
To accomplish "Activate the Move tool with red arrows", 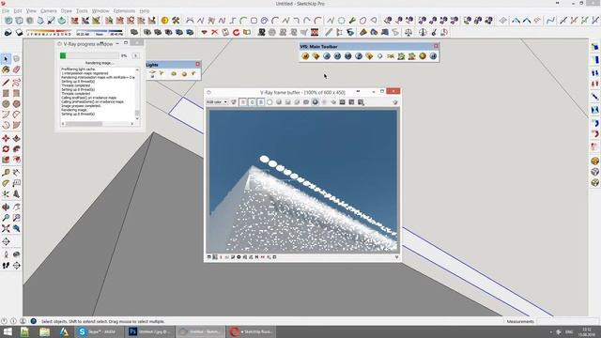I will point(6,138).
